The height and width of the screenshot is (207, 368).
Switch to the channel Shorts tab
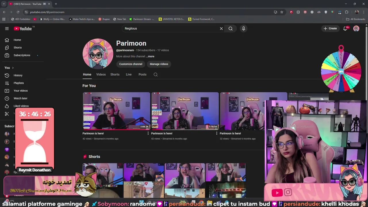115,74
